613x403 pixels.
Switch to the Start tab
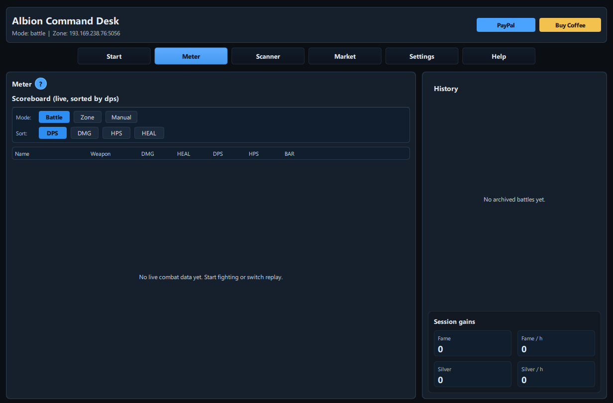pos(114,56)
